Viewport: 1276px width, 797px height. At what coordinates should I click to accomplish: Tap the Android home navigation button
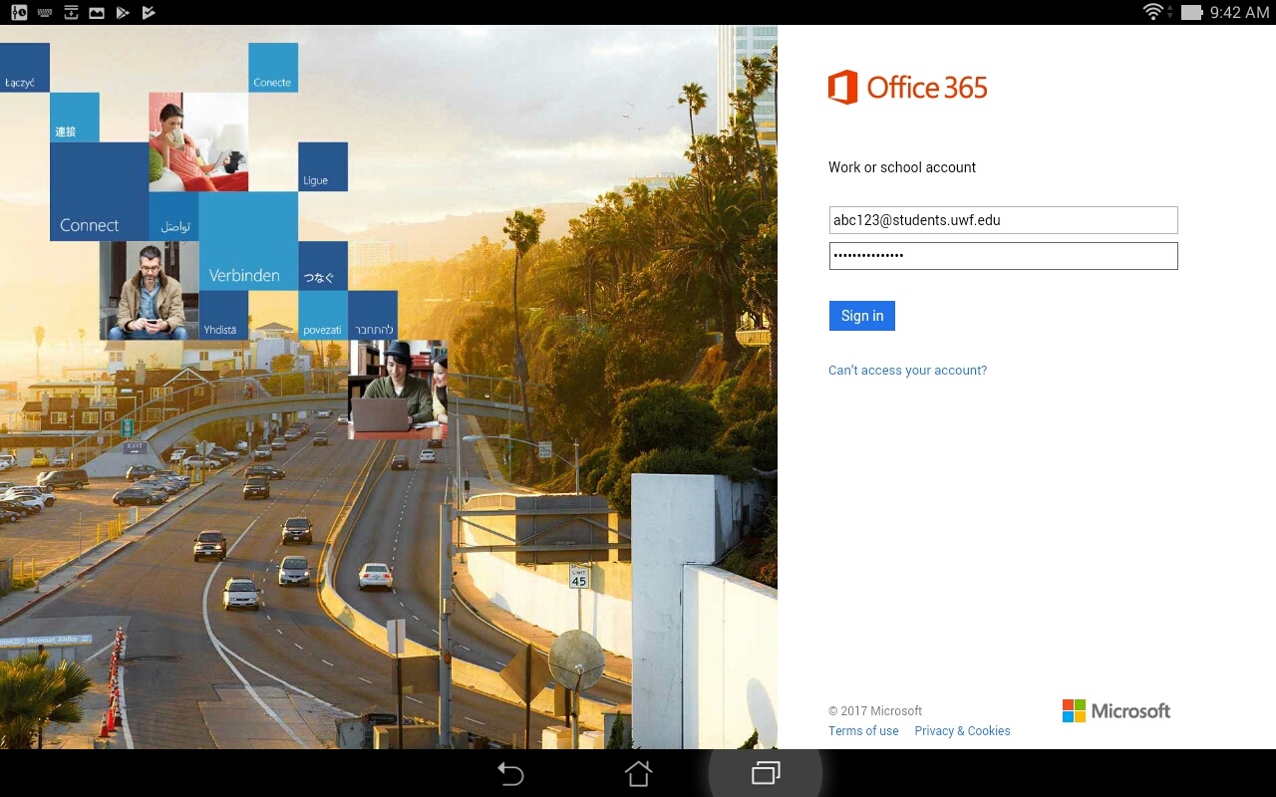638,773
